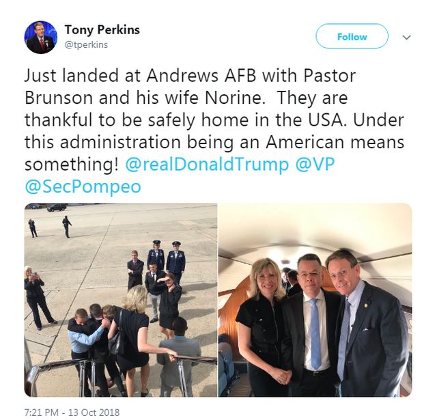Open the @VP mention link
Viewport: 437px width, 420px height.
315,164
